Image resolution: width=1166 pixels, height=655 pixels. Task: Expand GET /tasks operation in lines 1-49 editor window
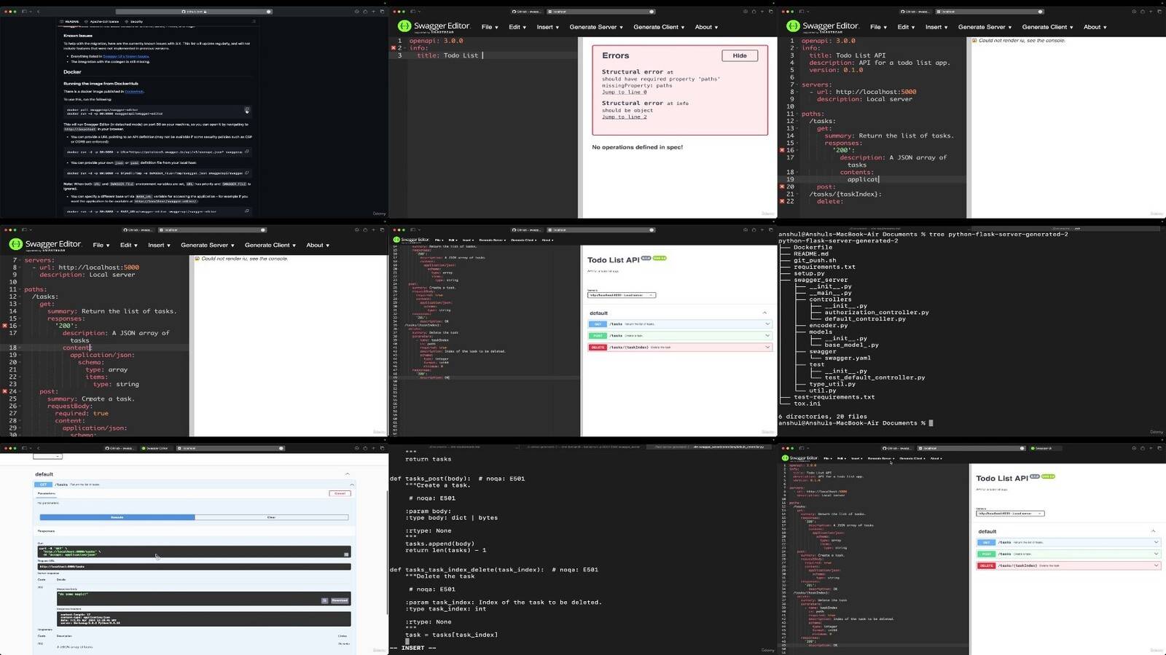1068,543
